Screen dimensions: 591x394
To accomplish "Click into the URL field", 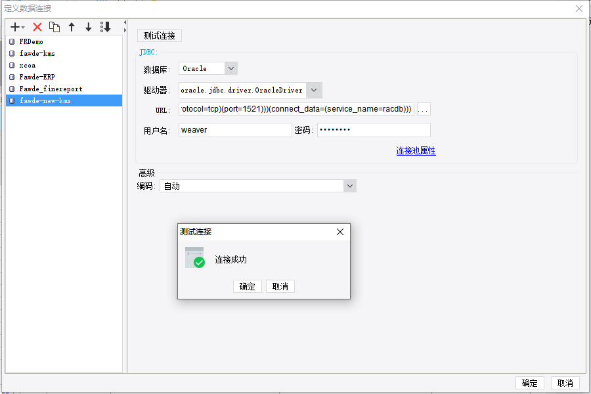I will pos(296,109).
